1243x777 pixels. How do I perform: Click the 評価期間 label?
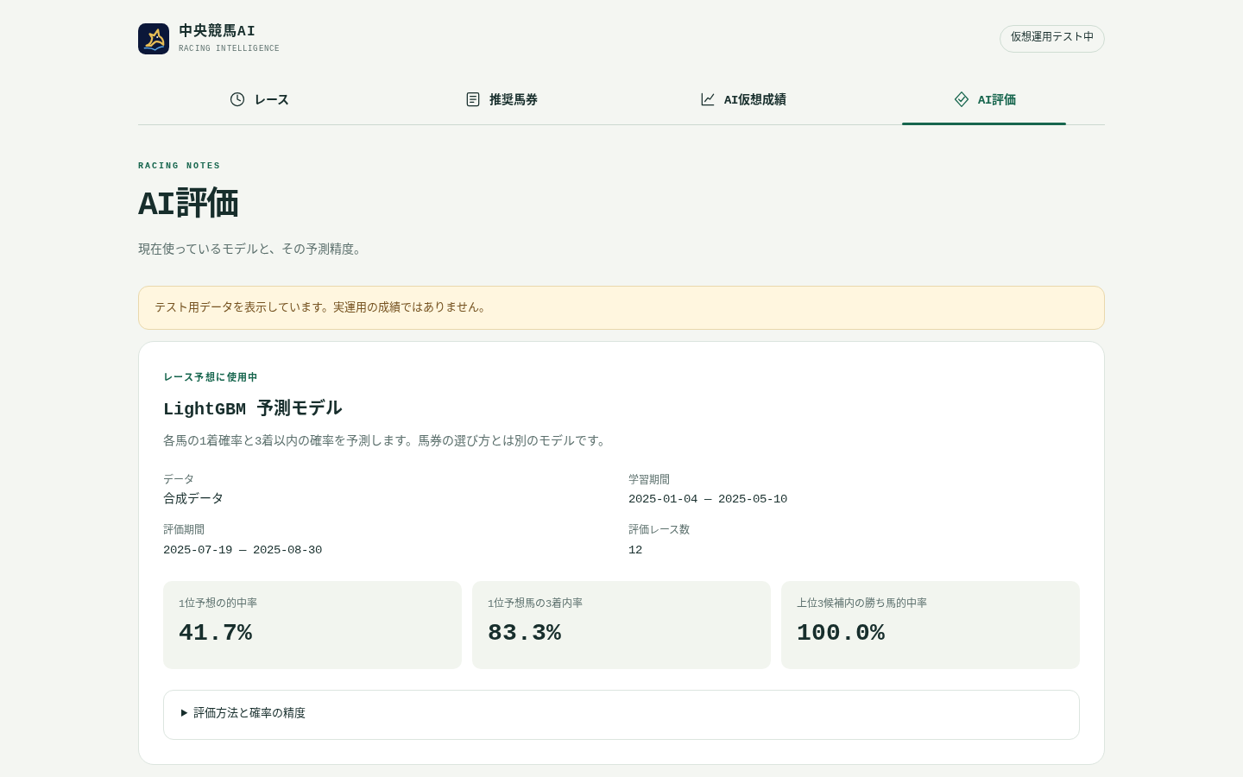click(184, 530)
